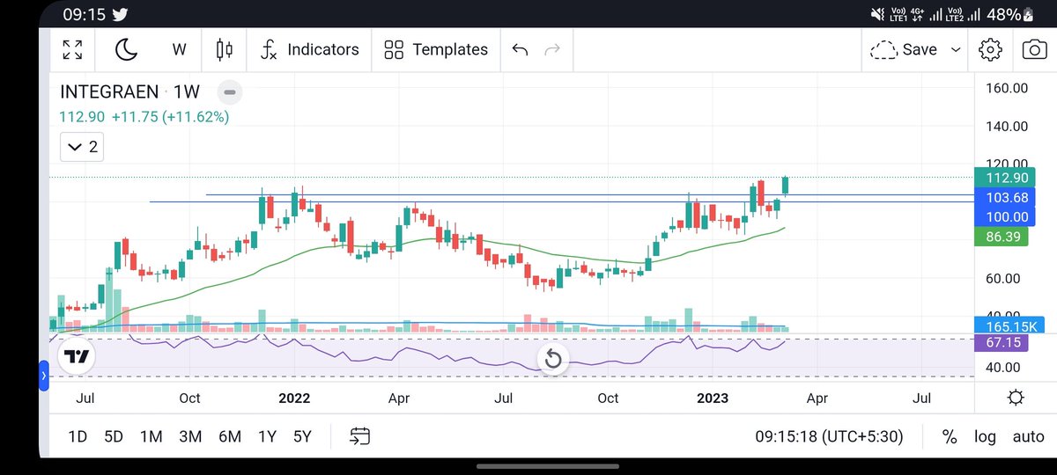1057x475 pixels.
Task: Open Twitter notification in status bar
Action: tap(121, 14)
